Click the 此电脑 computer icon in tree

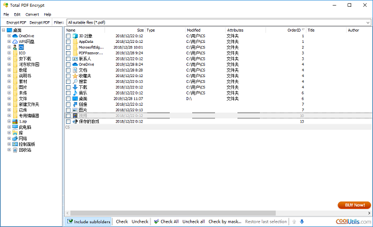[15, 127]
